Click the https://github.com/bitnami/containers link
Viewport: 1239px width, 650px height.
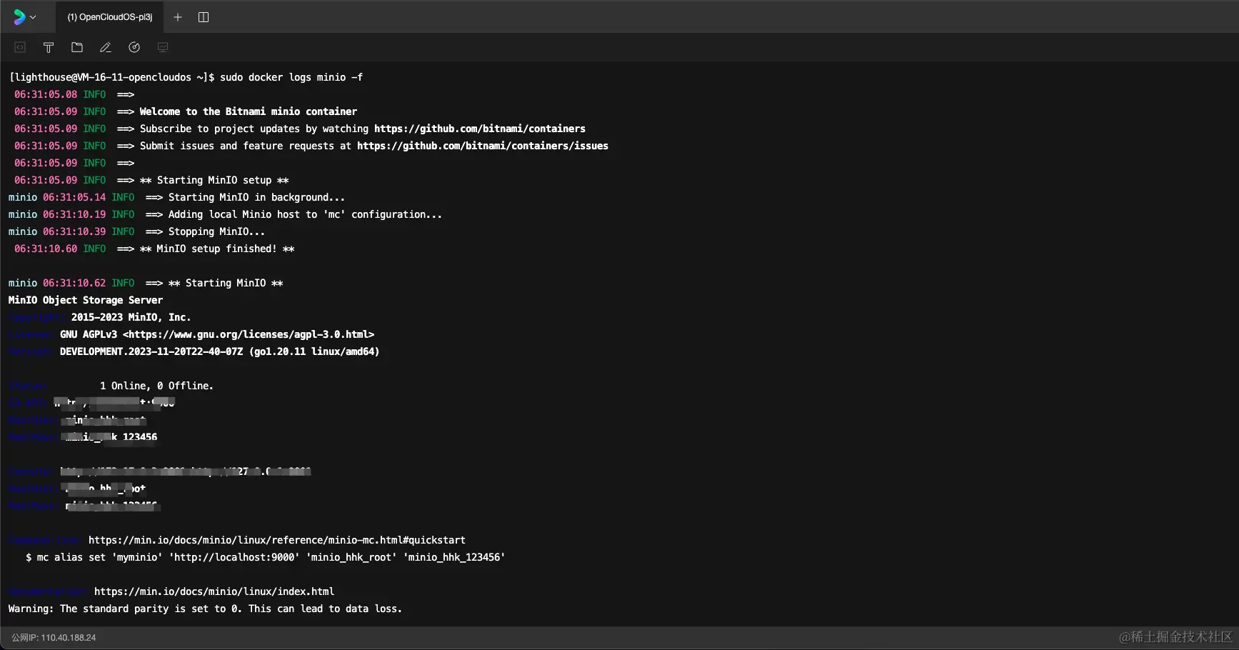tap(480, 129)
